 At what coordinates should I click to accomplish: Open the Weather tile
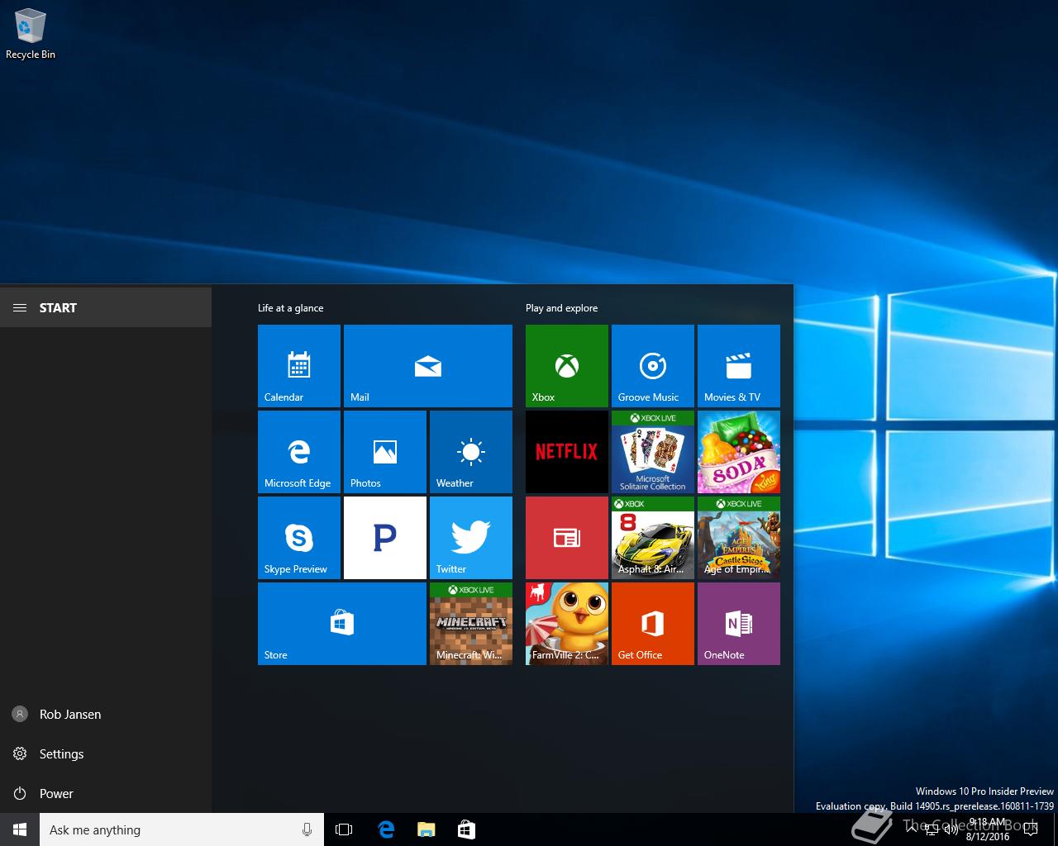(471, 451)
